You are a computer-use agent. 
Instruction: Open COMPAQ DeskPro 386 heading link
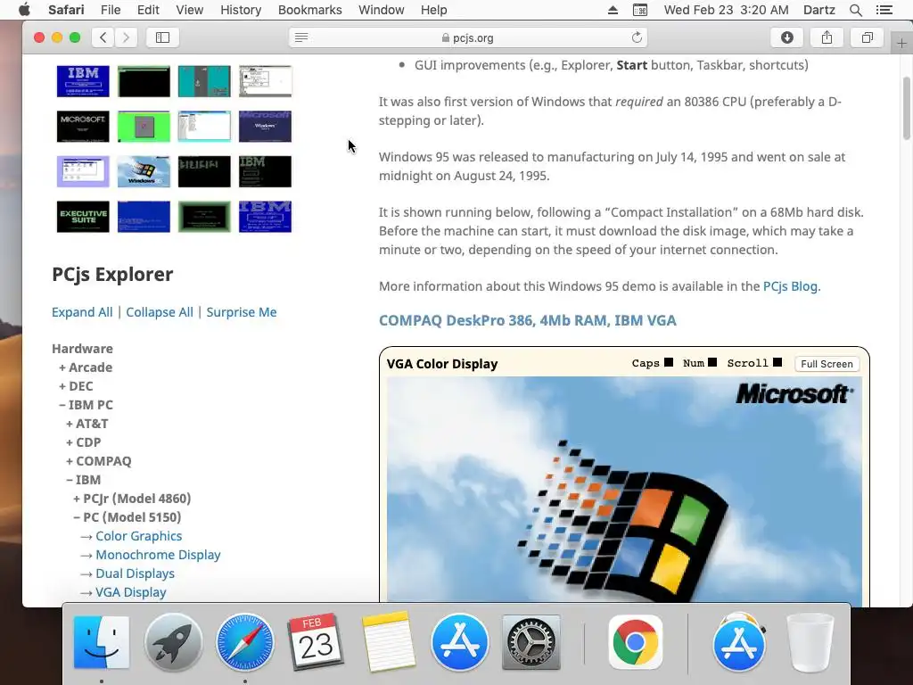point(528,320)
